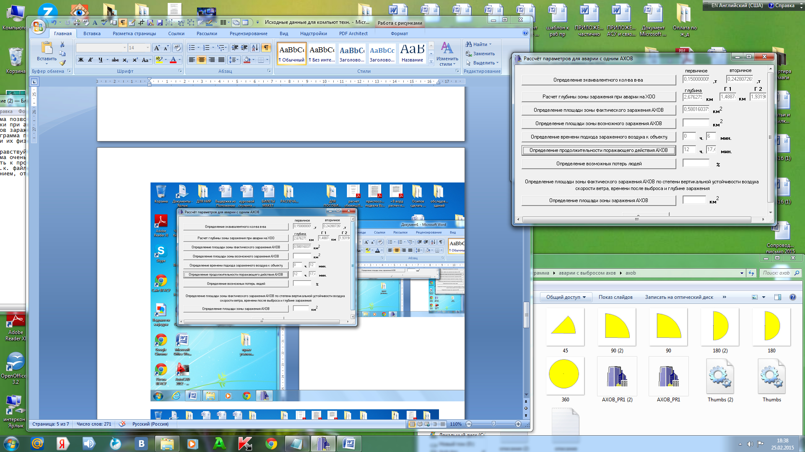Center align the paragraph text
Viewport: 805px width, 452px height.
coord(202,60)
